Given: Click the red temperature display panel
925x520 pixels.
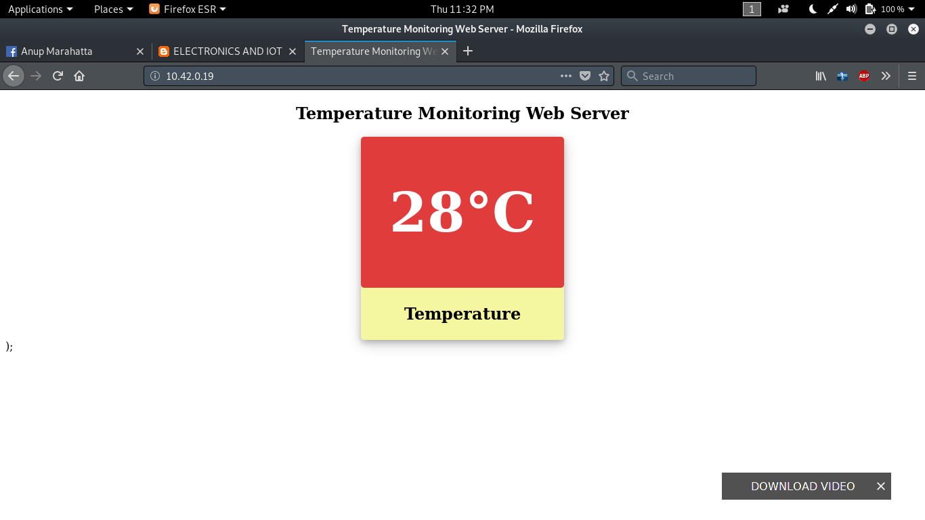Looking at the screenshot, I should click(462, 211).
